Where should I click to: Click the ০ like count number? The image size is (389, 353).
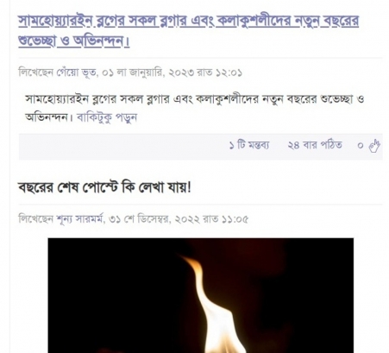pyautogui.click(x=361, y=146)
